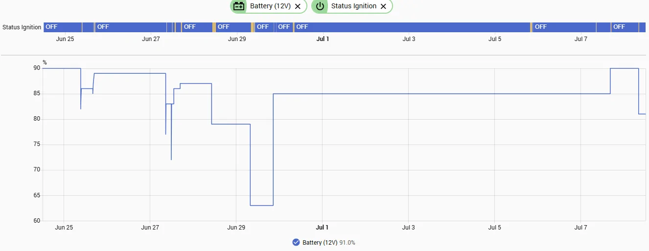Select the Battery (12V) chip label
This screenshot has height=251, width=649.
tap(271, 6)
